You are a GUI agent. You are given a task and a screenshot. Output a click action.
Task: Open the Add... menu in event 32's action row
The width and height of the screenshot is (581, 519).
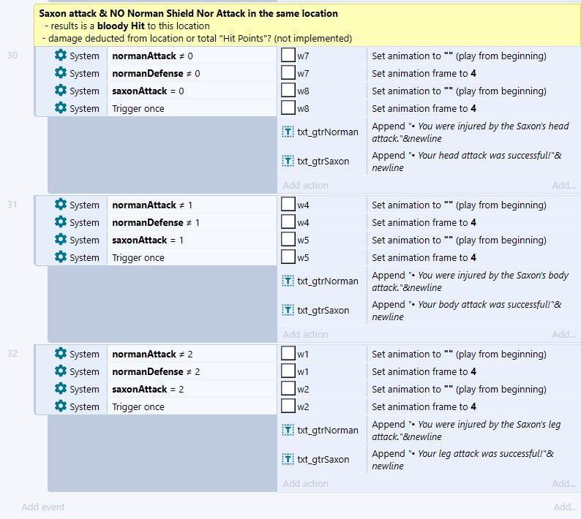pyautogui.click(x=563, y=483)
